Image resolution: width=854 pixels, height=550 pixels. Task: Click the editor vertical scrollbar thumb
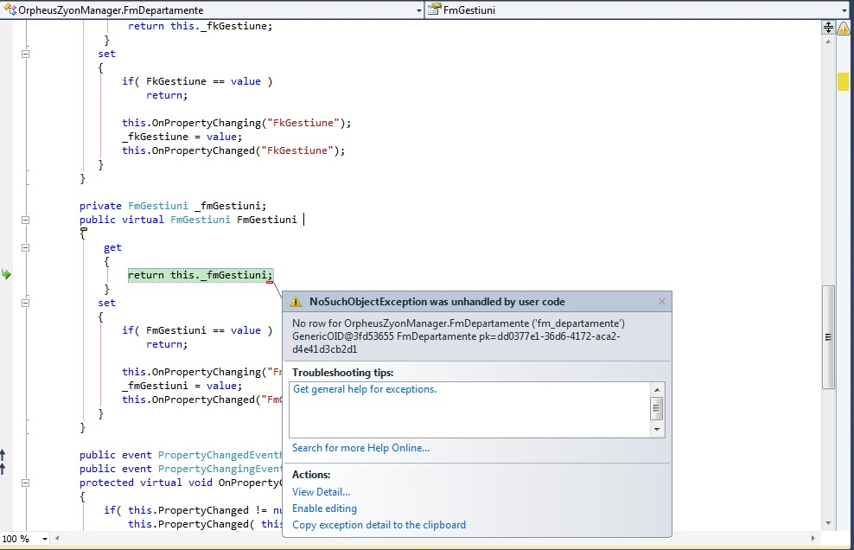tap(828, 337)
